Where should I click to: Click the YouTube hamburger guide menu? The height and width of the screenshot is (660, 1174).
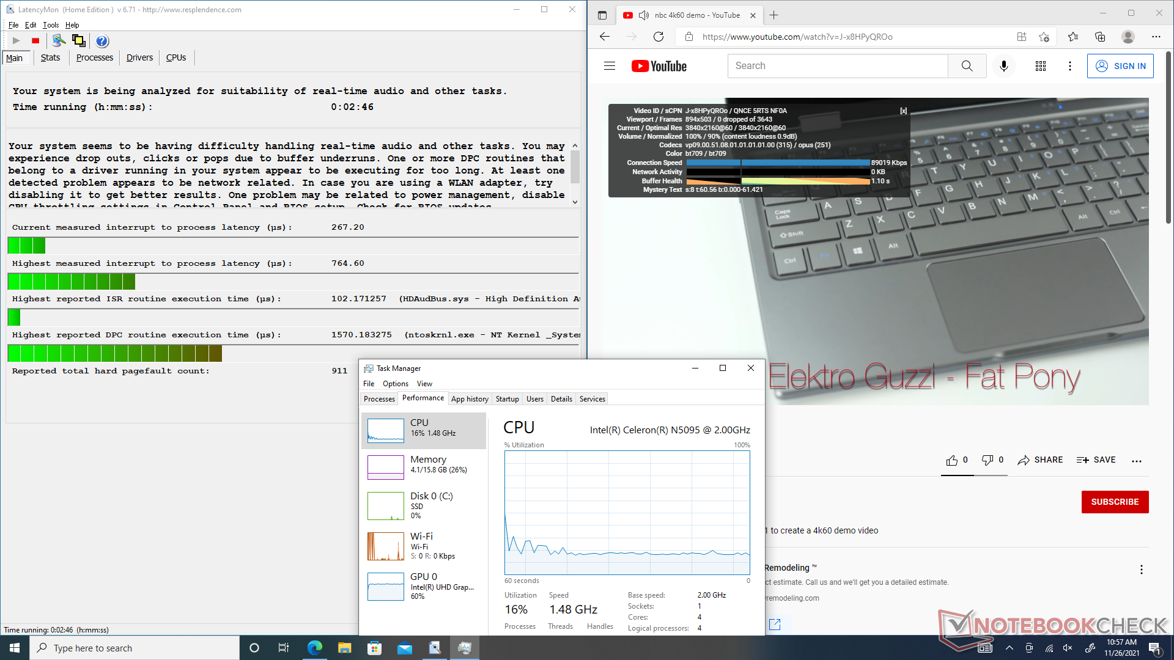click(x=609, y=66)
